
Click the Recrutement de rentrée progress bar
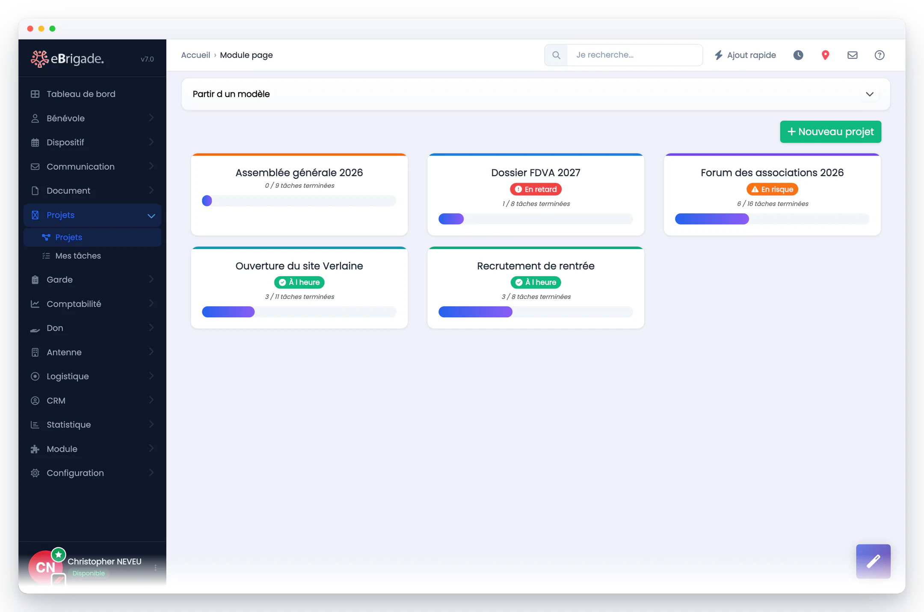pos(536,312)
